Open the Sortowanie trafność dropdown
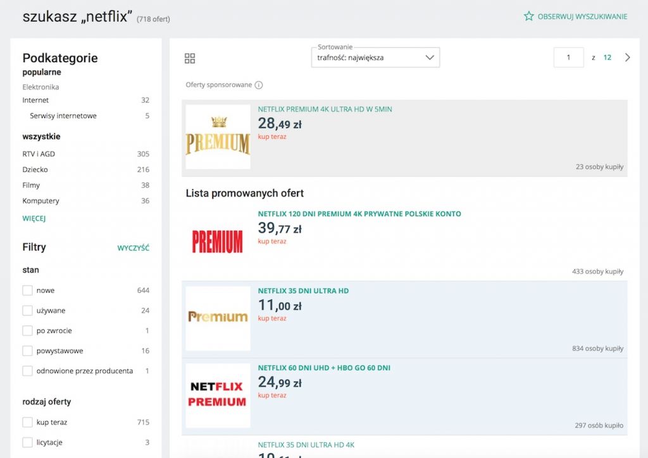 (x=375, y=57)
